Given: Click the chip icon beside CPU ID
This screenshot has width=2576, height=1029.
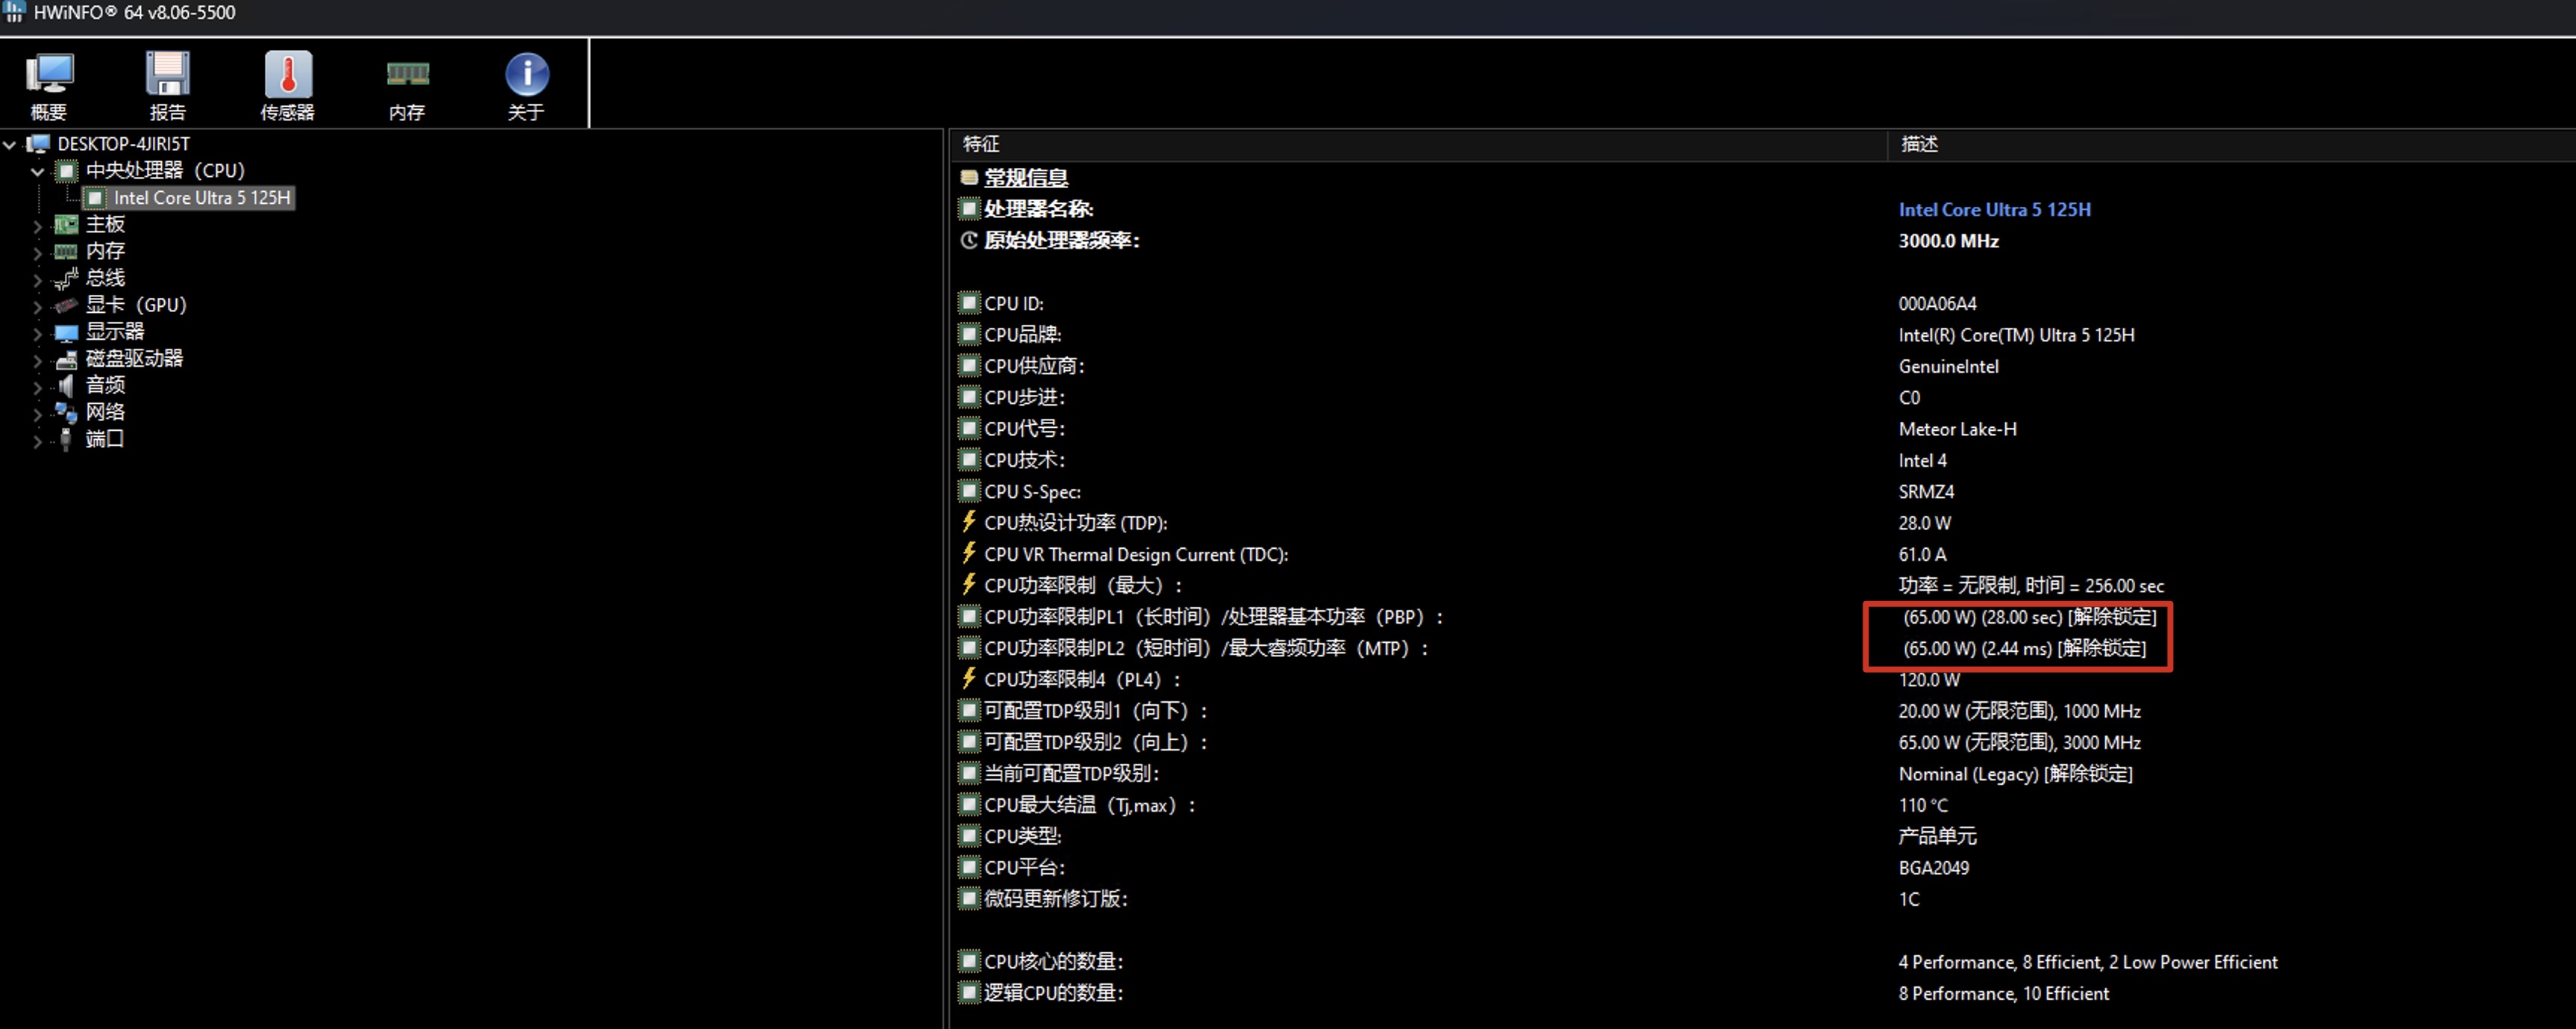Looking at the screenshot, I should [x=969, y=302].
